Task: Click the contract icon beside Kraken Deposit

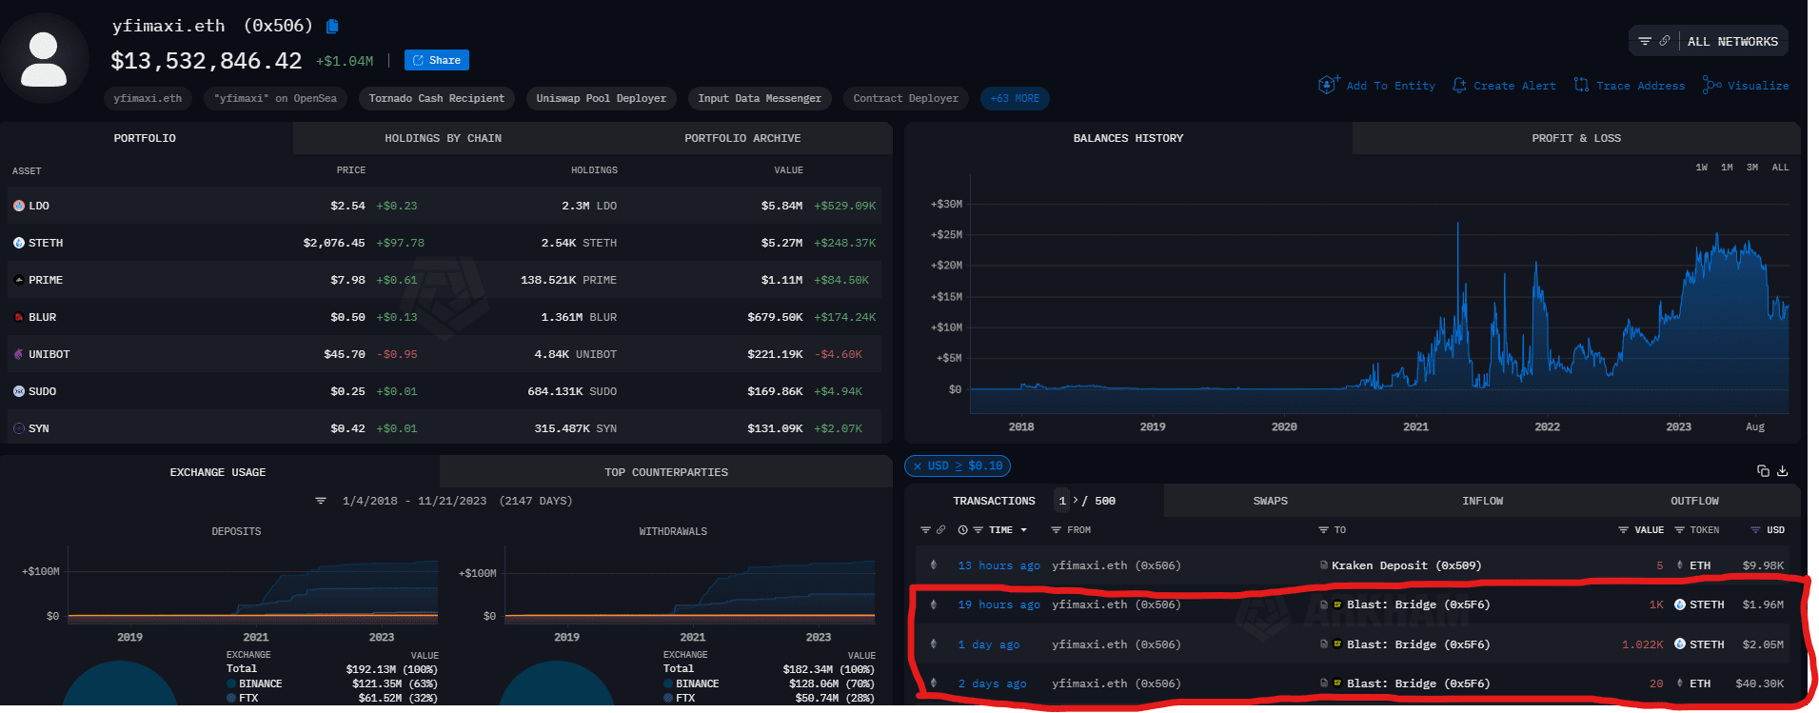Action: pyautogui.click(x=1324, y=565)
